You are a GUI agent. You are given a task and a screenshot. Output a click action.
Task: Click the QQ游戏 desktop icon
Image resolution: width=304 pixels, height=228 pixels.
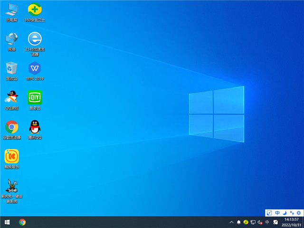(x=11, y=98)
